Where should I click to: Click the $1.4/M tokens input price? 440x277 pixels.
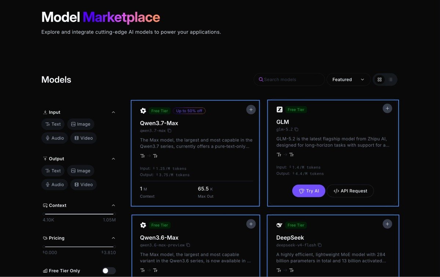(305, 167)
